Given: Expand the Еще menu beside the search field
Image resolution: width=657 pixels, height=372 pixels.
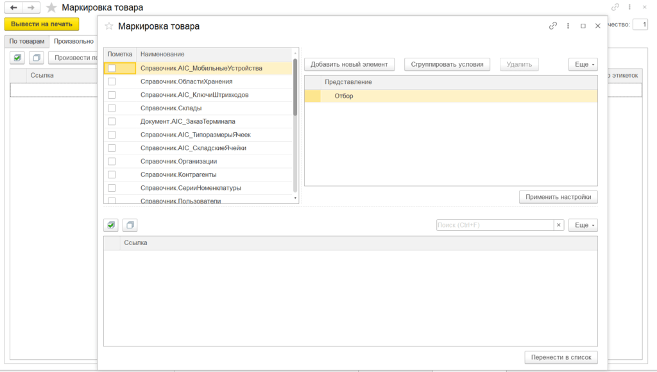Looking at the screenshot, I should (x=583, y=225).
